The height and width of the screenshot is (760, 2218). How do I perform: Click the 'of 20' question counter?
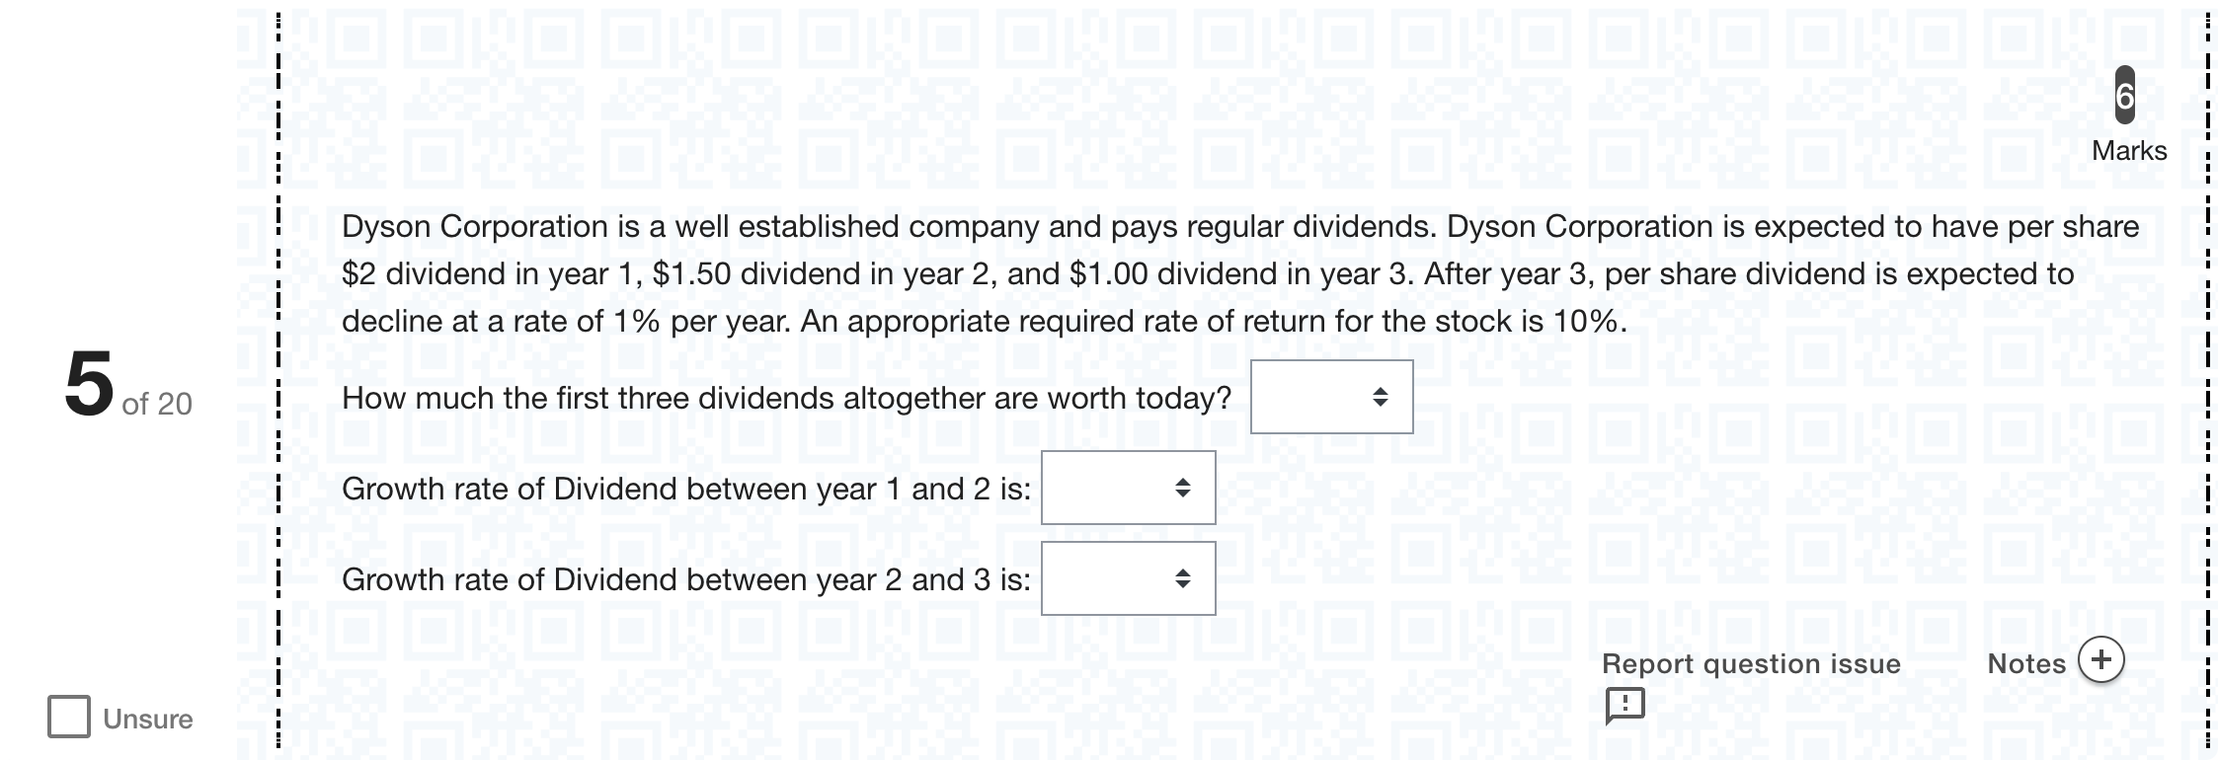pyautogui.click(x=157, y=404)
